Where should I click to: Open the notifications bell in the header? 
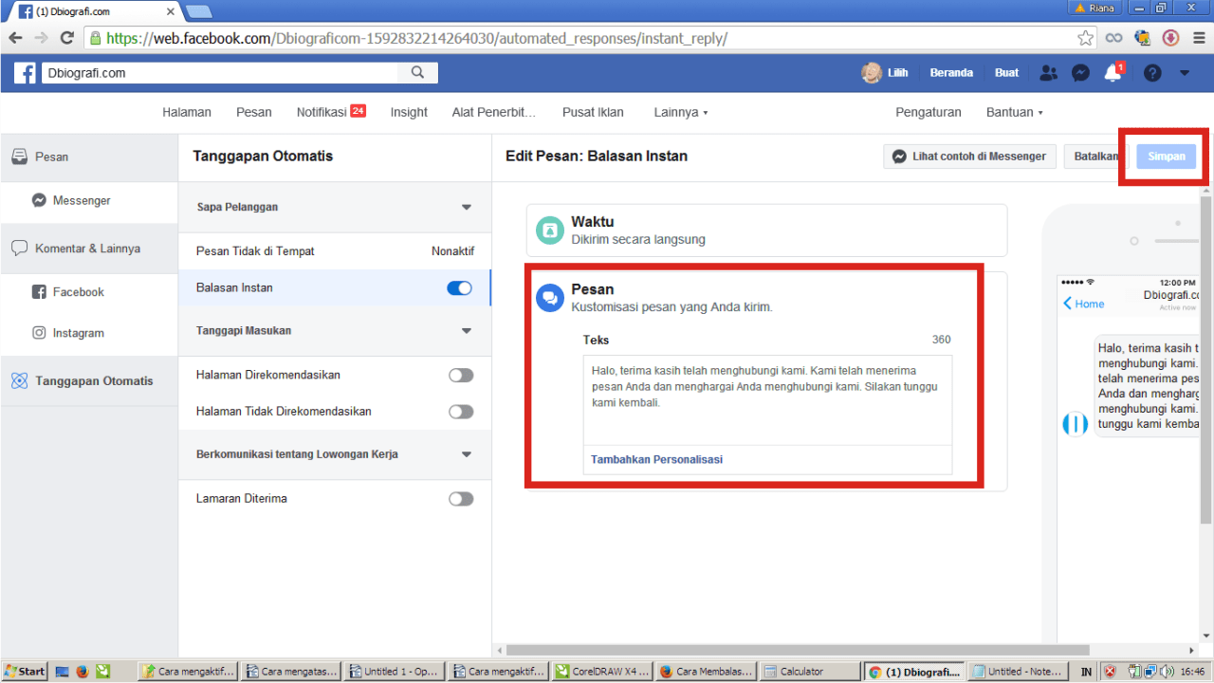tap(1113, 73)
